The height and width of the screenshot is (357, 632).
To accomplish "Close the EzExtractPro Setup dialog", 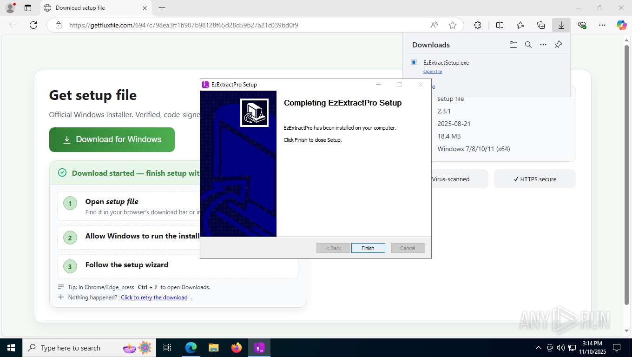I will (x=421, y=85).
